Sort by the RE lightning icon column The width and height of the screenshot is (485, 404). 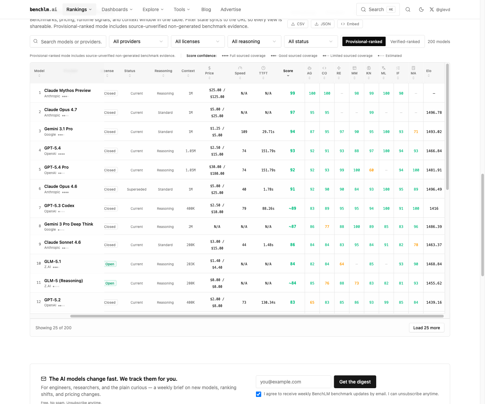click(338, 73)
